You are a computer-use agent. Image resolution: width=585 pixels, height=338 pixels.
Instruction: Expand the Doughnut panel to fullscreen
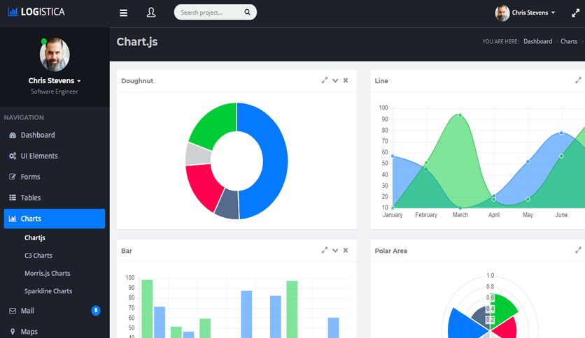pos(325,80)
